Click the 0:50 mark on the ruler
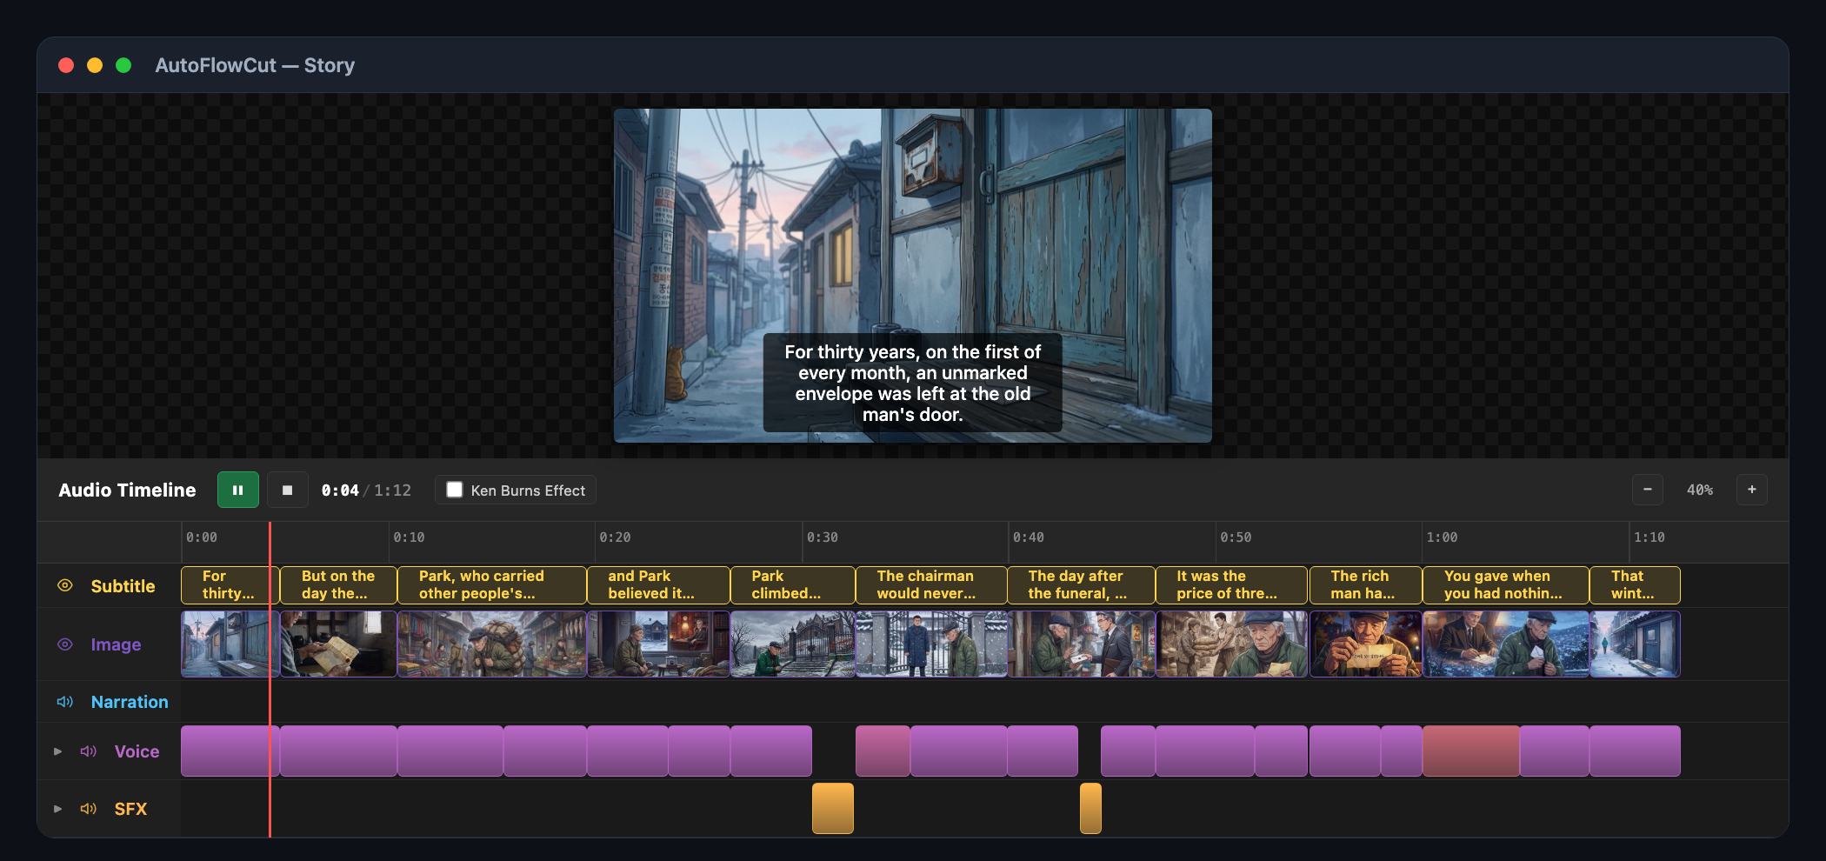Screen dimensions: 1826x861 pos(1236,537)
